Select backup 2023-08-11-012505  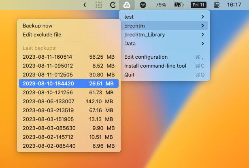[x=69, y=74]
